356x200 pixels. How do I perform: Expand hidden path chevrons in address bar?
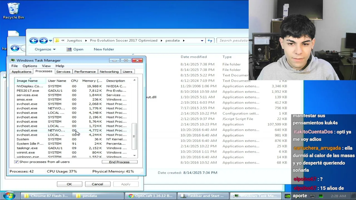coord(63,41)
